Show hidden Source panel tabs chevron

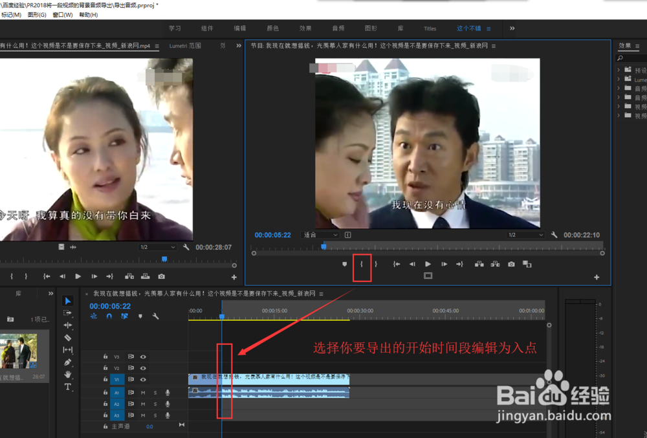pos(239,46)
